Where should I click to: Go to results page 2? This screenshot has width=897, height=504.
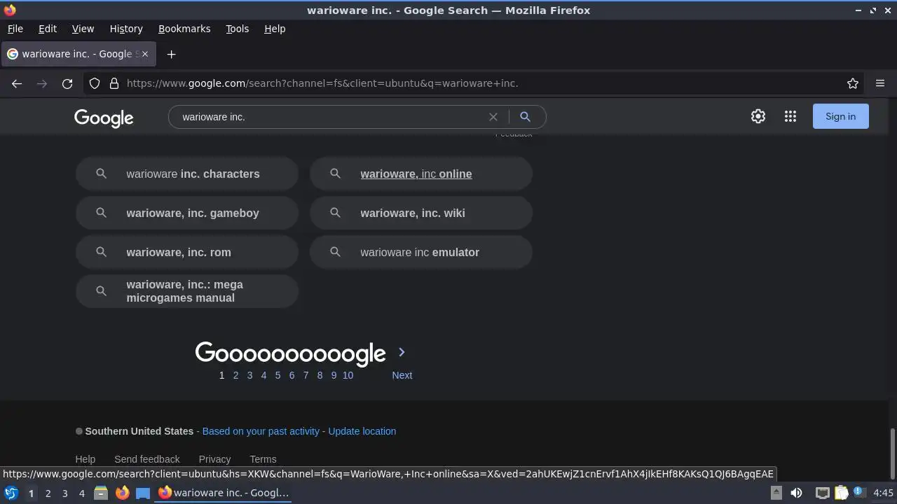click(235, 375)
